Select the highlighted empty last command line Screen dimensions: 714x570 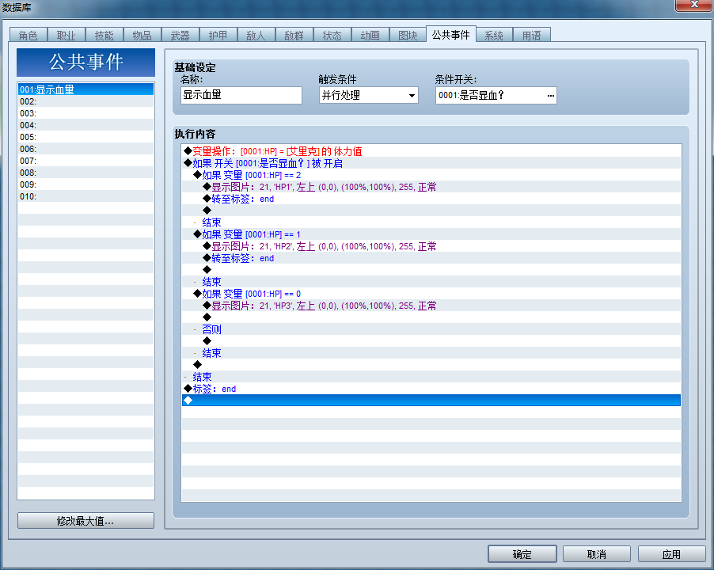[x=431, y=400]
